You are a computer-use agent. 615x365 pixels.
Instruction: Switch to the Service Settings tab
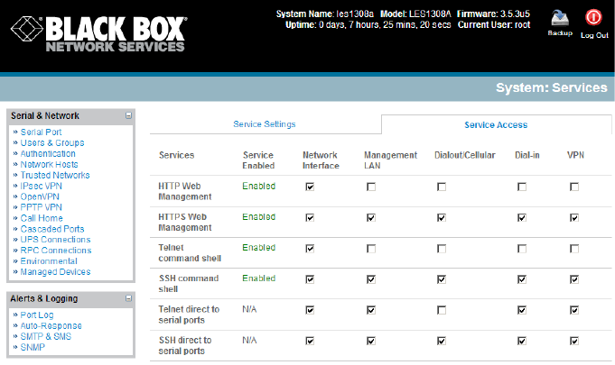[264, 124]
